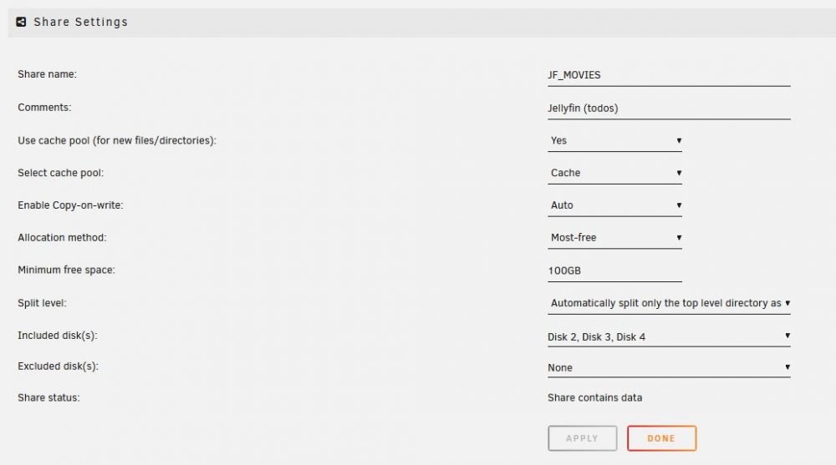Click the Share name: label
836x465 pixels.
click(47, 74)
